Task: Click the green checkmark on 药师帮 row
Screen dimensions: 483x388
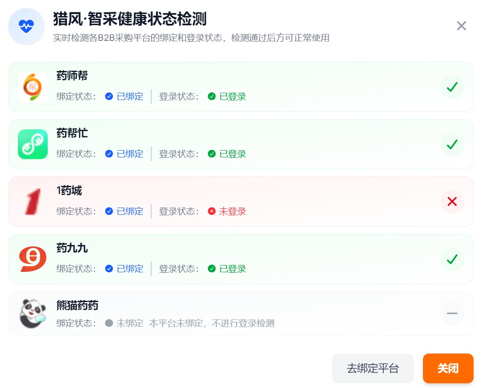Action: (452, 87)
